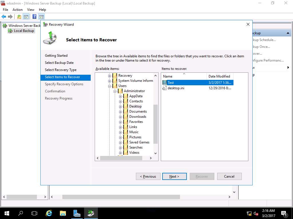Click the muted volume tray icon
The height and width of the screenshot is (219, 293).
(x=256, y=213)
